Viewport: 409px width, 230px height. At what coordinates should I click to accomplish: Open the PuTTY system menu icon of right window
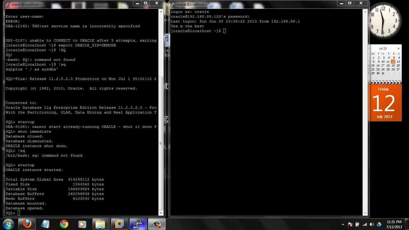(173, 4)
